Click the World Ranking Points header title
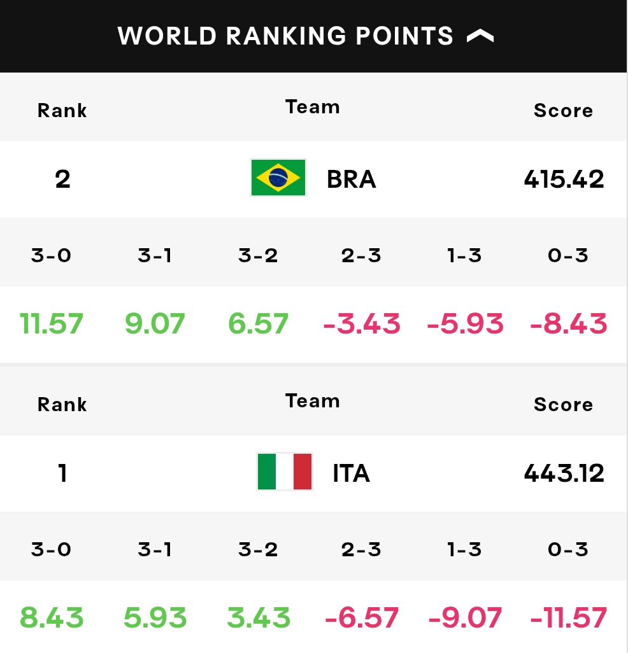Viewport: 628px width, 653px height. point(285,36)
